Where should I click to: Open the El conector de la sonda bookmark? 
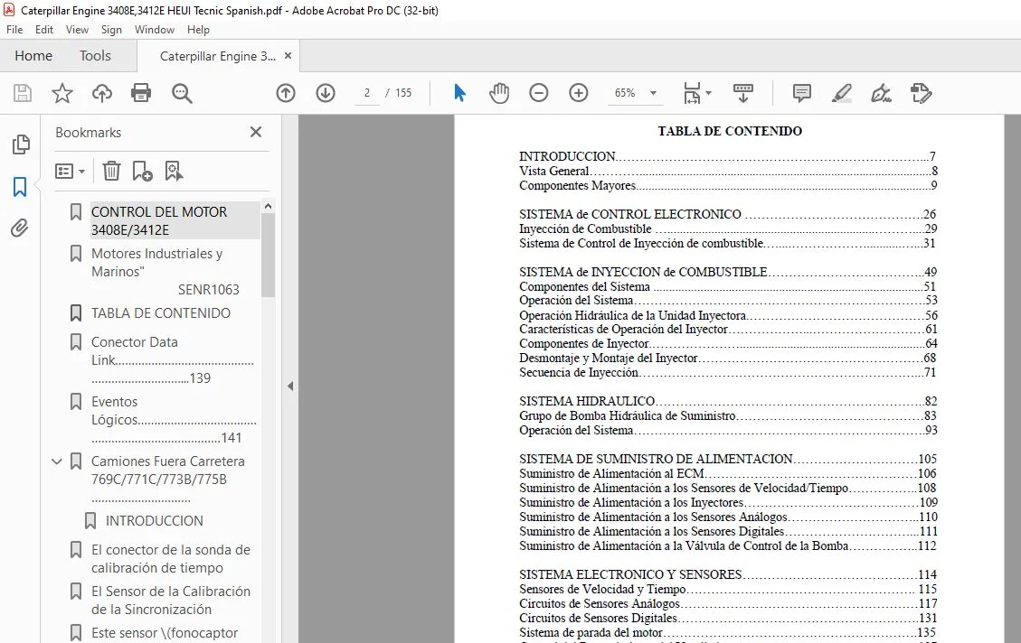click(171, 559)
